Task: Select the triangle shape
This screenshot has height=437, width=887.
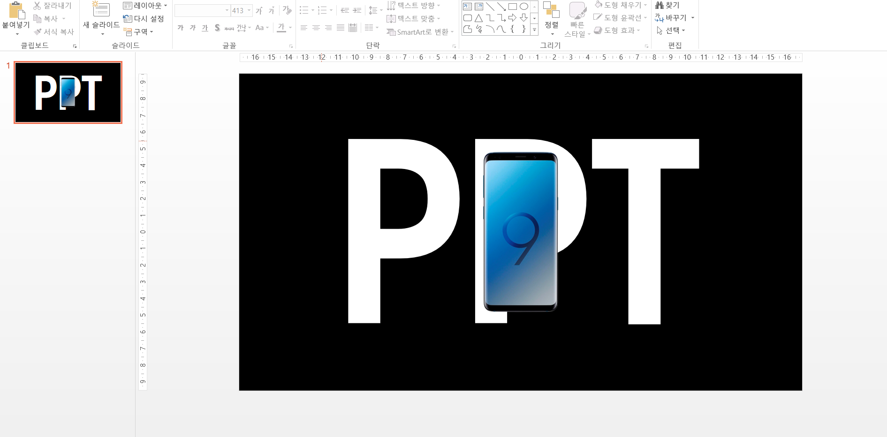Action: pyautogui.click(x=479, y=18)
